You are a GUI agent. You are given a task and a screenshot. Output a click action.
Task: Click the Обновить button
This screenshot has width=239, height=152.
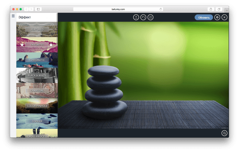tap(204, 17)
